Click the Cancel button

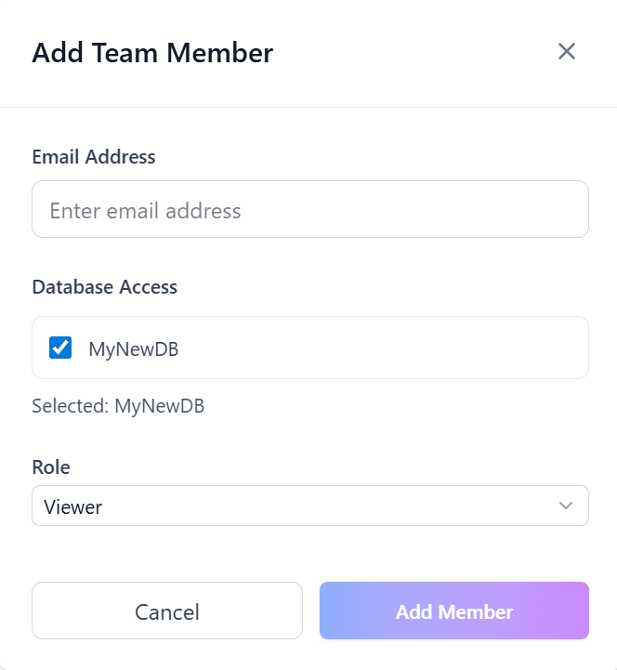[x=167, y=611]
